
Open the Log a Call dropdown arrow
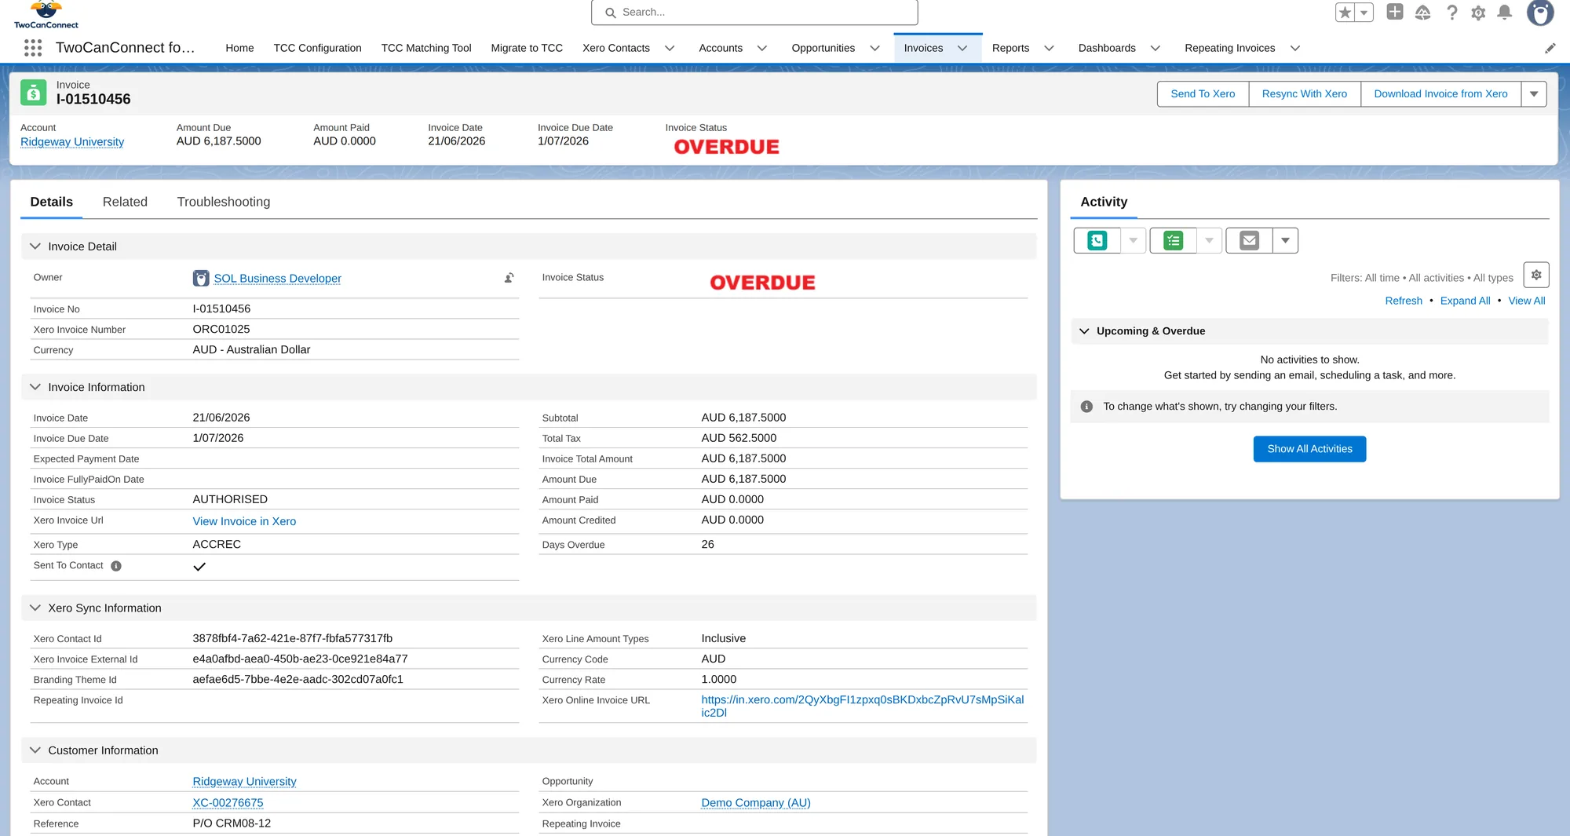pyautogui.click(x=1133, y=240)
